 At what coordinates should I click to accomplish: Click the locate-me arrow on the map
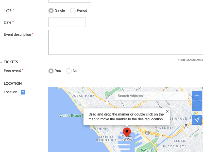[197, 120]
